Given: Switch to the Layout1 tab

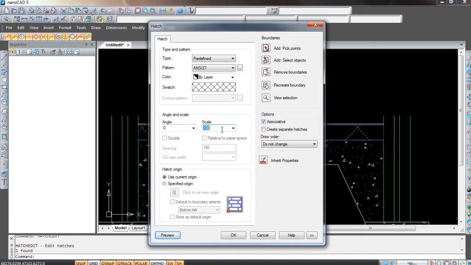Looking at the screenshot, I should (x=138, y=228).
